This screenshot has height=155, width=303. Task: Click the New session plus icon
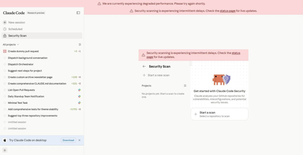[x=5, y=23]
